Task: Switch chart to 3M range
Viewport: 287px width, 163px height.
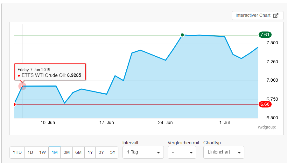Action: point(66,152)
